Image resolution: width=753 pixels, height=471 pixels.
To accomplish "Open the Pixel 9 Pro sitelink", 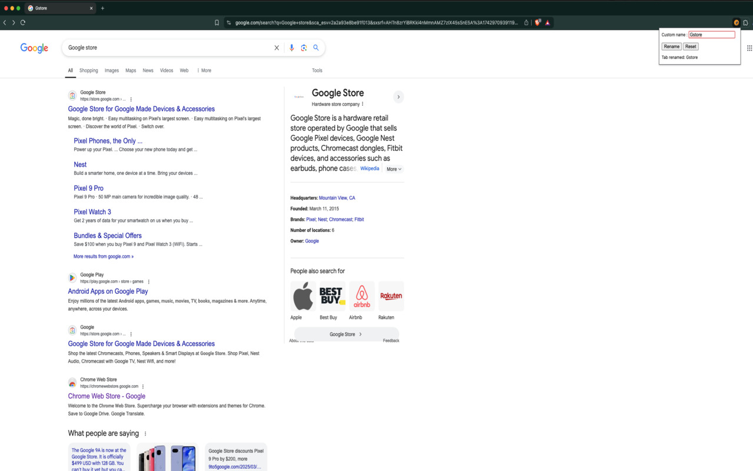I will (x=88, y=188).
